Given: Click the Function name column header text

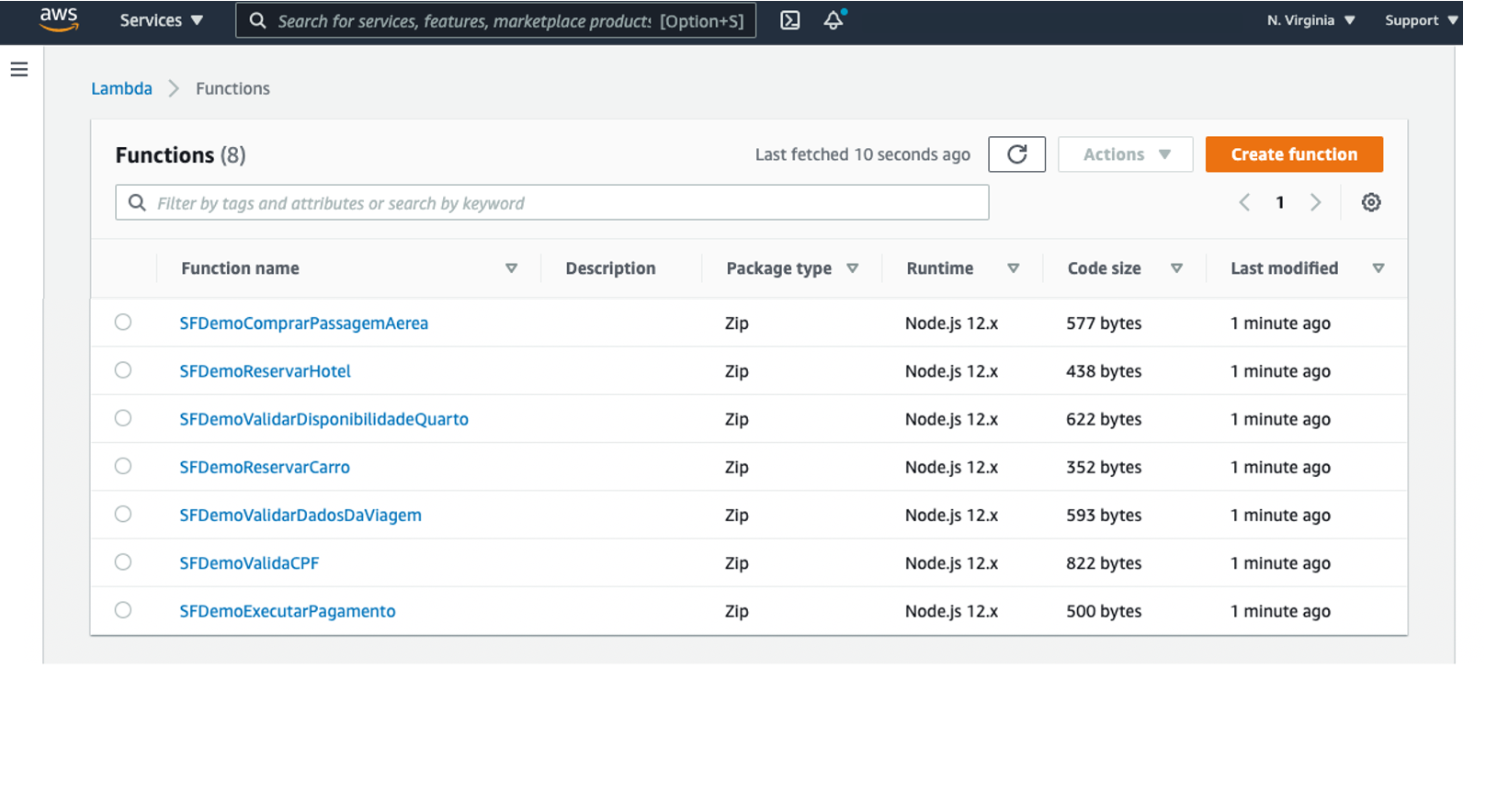Looking at the screenshot, I should [x=240, y=268].
